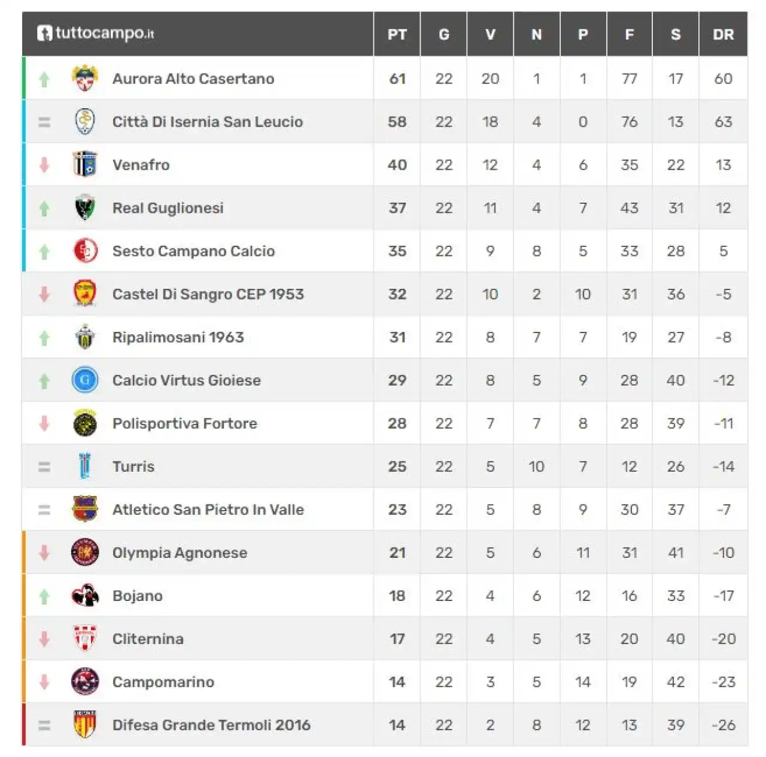The image size is (766, 757).
Task: Click Polisportiva Fortore badge icon
Action: [85, 423]
